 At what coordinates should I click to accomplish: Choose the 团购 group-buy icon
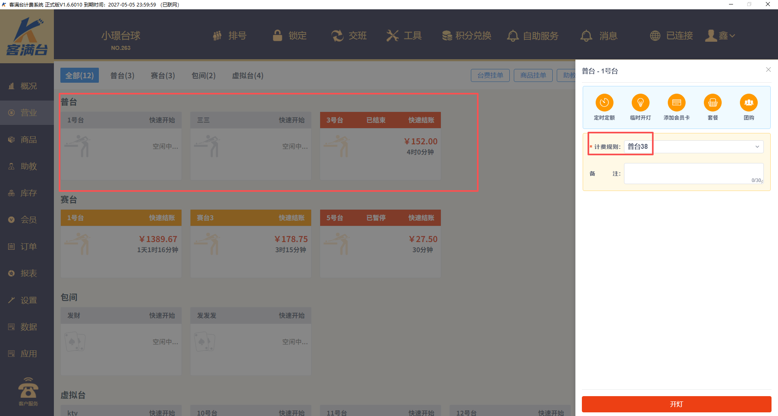pos(748,103)
